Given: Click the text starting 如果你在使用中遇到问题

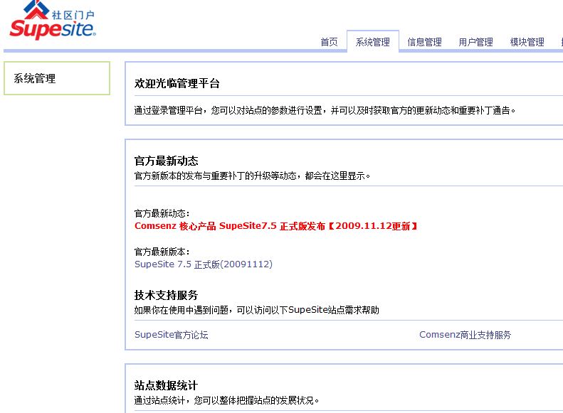Looking at the screenshot, I should click(257, 310).
